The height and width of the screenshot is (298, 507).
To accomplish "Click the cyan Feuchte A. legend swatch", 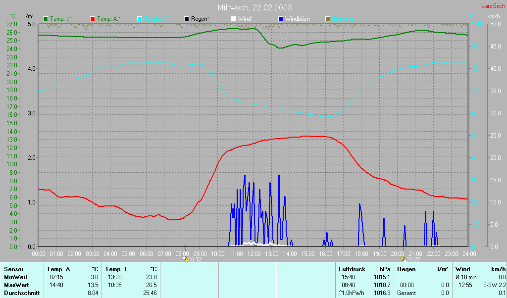I will (x=140, y=19).
